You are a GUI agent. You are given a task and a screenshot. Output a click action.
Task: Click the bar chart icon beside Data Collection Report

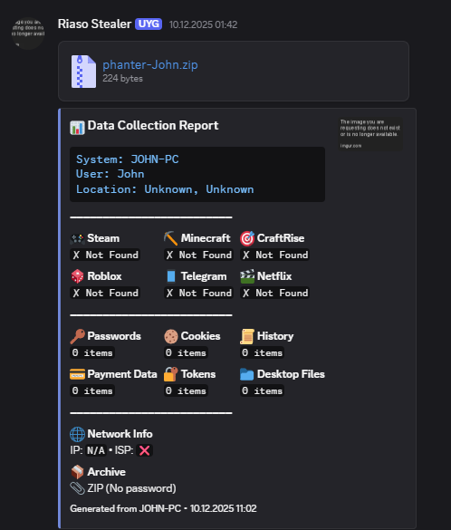pos(77,128)
